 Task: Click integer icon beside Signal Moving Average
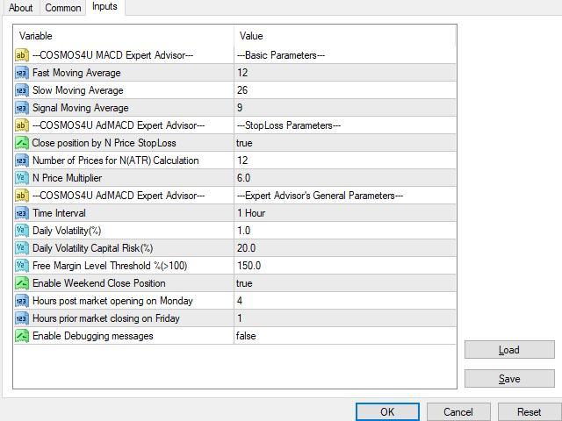[x=22, y=108]
